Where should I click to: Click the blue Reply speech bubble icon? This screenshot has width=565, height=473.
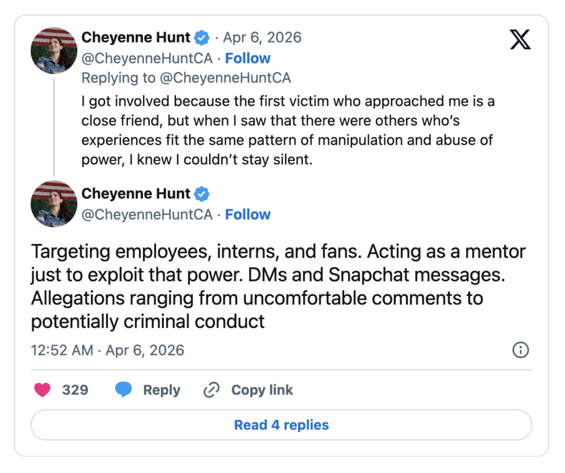122,390
